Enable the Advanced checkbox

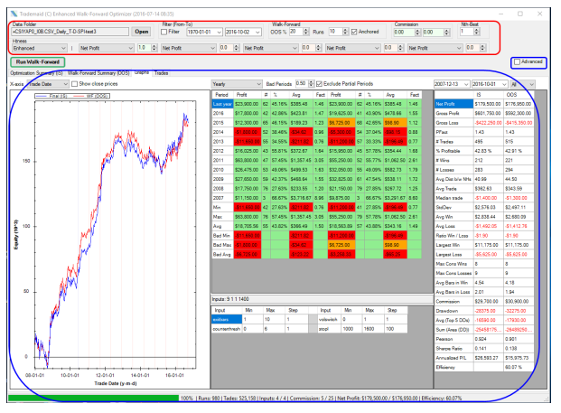(516, 62)
